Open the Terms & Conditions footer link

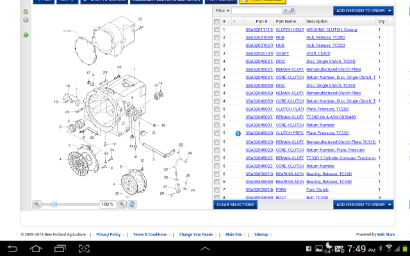pos(149,235)
